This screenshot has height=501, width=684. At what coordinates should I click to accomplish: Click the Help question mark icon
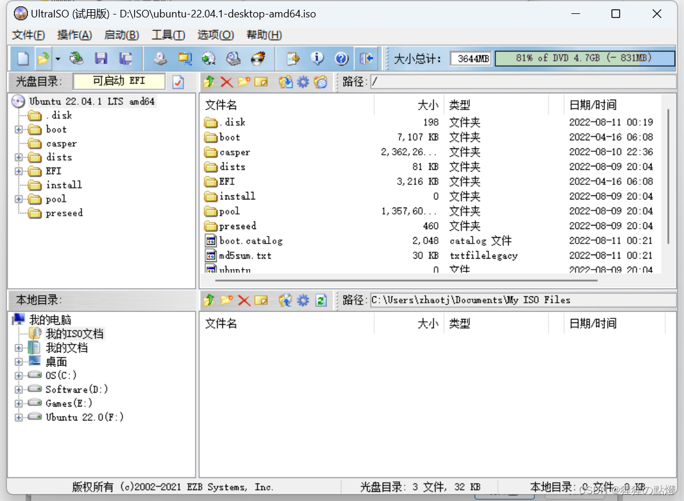tap(341, 59)
